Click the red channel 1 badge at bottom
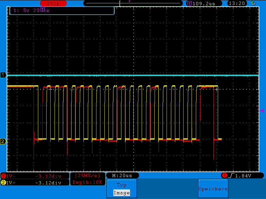The width and height of the screenshot is (266, 199). [3, 176]
